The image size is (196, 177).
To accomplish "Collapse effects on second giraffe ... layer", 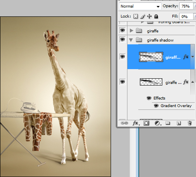I will [x=192, y=82].
